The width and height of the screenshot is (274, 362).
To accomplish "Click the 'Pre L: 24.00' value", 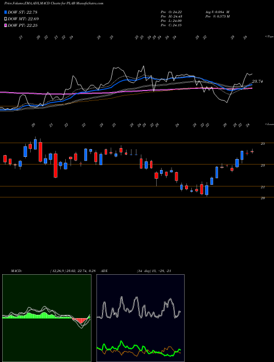I will (x=172, y=21).
